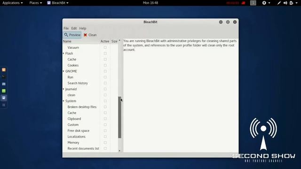This screenshot has width=301, height=169.
Task: Select the Search history row
Action: [x=90, y=83]
